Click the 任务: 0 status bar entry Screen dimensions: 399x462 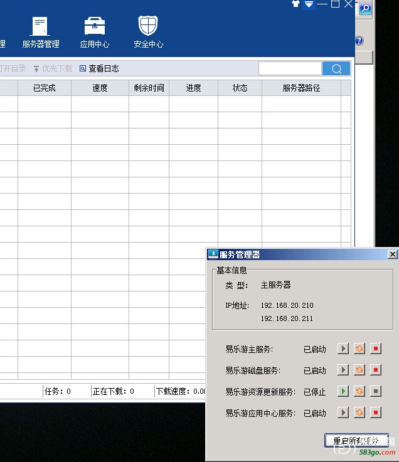coord(58,391)
